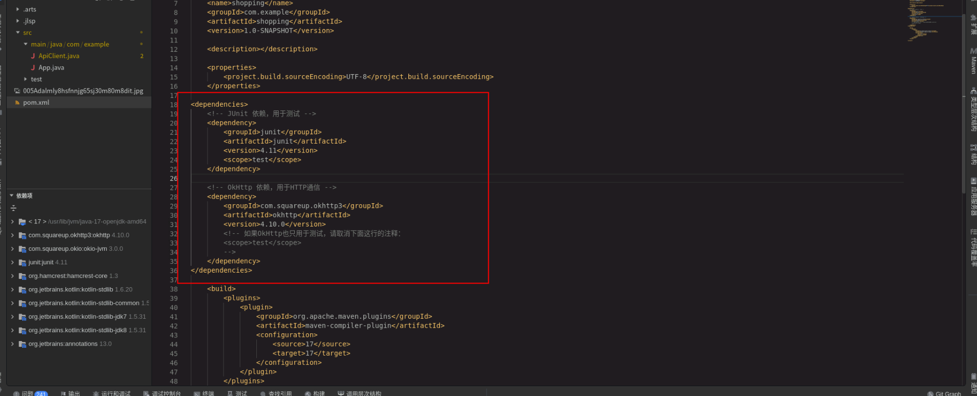This screenshot has height=396, width=977.
Task: Open the Maven side panel
Action: click(x=973, y=61)
